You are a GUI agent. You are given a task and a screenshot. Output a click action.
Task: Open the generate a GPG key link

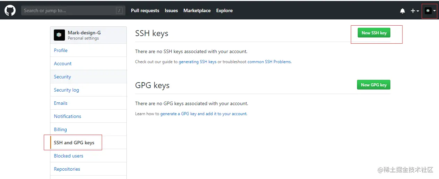click(x=204, y=114)
